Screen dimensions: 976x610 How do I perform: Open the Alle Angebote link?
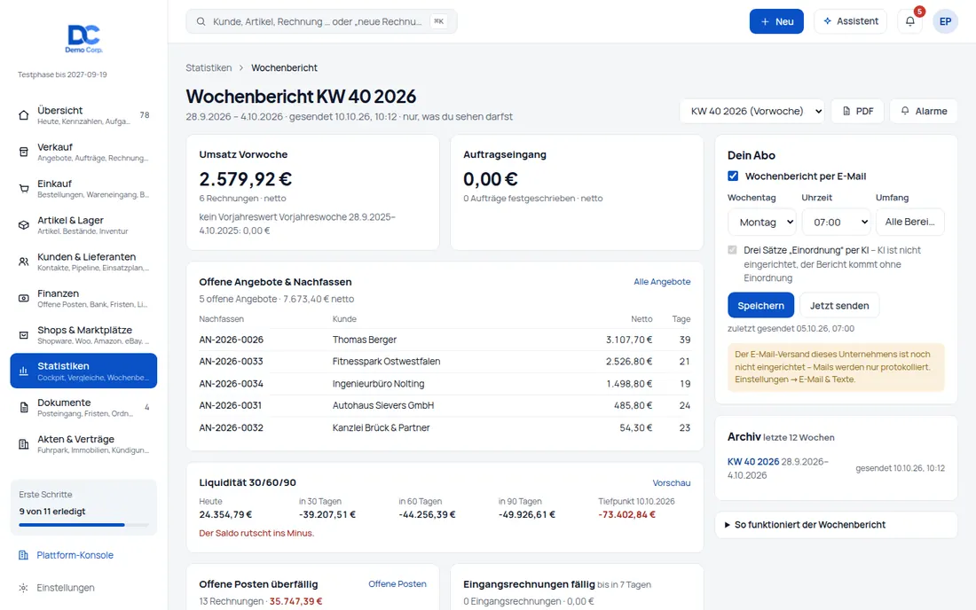click(662, 282)
